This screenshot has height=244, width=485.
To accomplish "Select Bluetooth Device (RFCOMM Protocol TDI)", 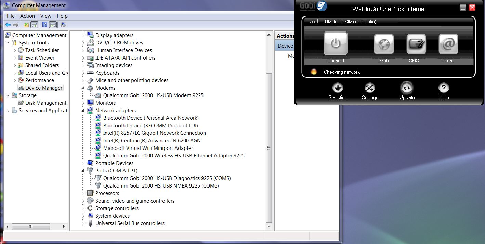I will click(150, 126).
